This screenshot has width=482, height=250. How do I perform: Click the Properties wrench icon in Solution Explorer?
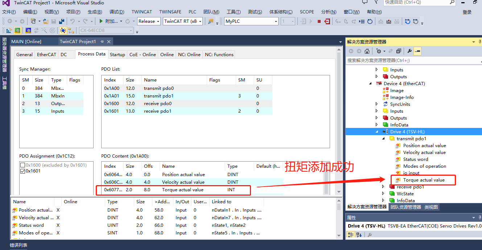pos(409,51)
